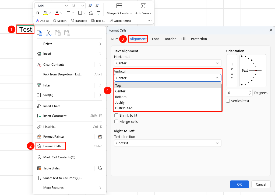Open the Protection tab

[x=199, y=39]
